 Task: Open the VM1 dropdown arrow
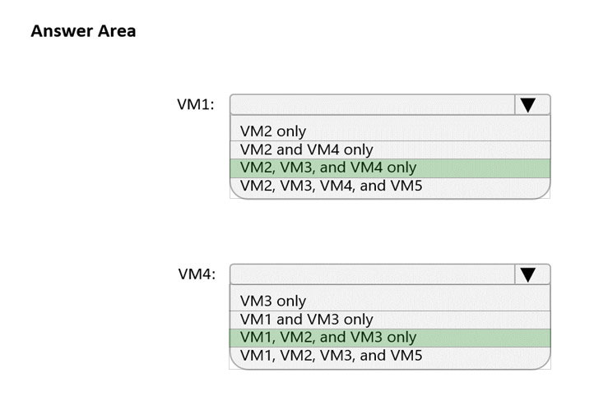tap(528, 104)
